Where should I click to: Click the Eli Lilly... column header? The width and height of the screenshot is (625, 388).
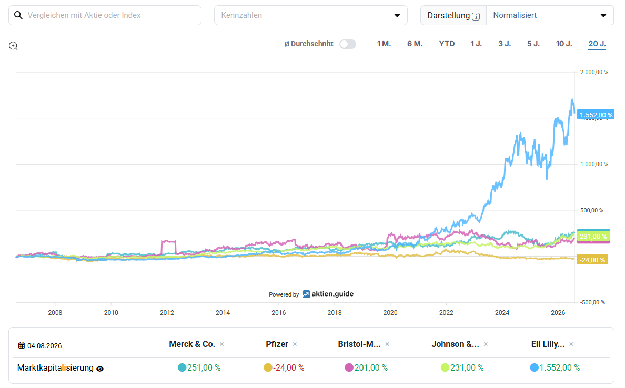point(548,344)
